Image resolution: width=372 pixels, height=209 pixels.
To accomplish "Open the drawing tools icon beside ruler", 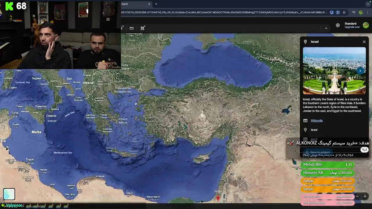I will pos(142,28).
